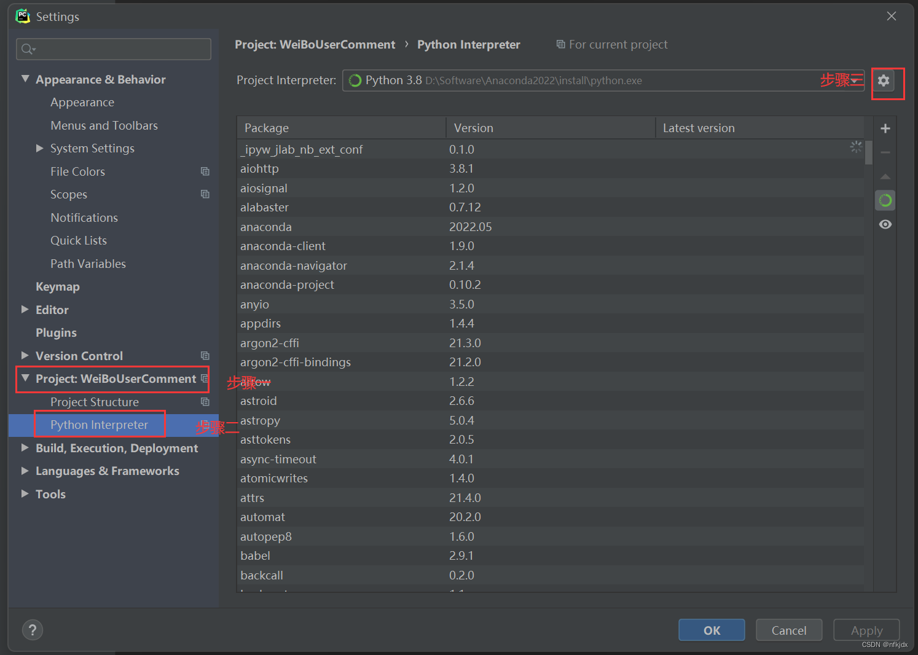918x655 pixels.
Task: Expand the Version Control section
Action: point(25,355)
